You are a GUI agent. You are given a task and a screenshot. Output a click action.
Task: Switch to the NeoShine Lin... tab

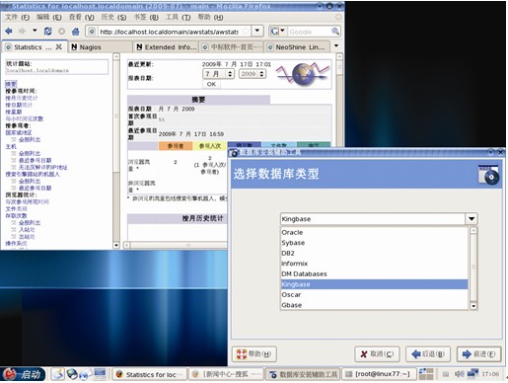tap(298, 47)
